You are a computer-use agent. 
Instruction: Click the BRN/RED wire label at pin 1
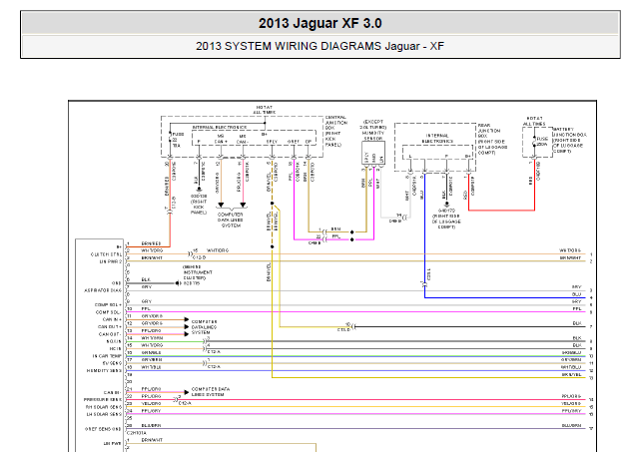tap(151, 243)
